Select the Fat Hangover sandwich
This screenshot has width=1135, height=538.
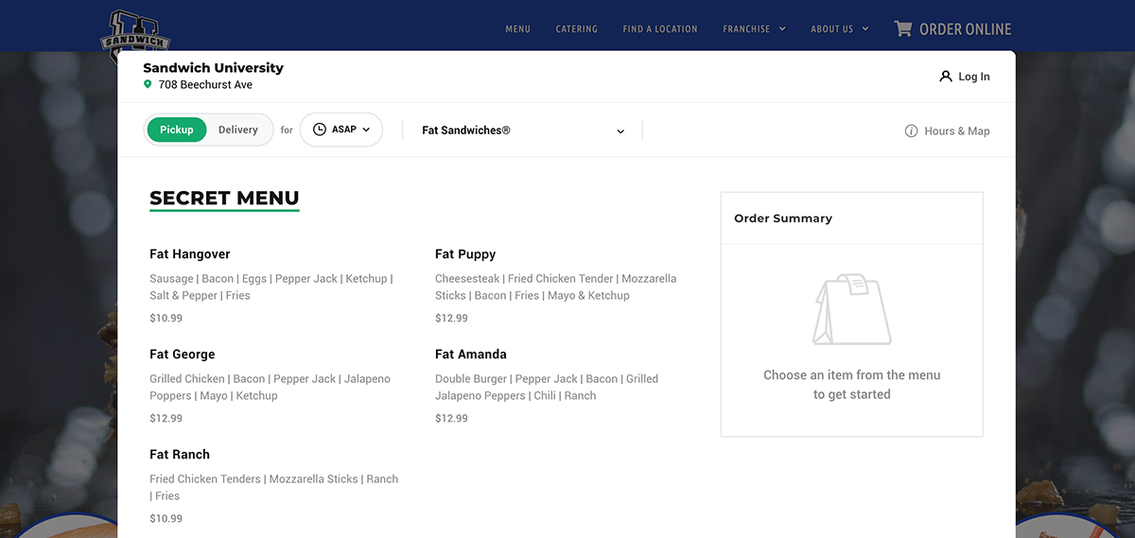[190, 254]
